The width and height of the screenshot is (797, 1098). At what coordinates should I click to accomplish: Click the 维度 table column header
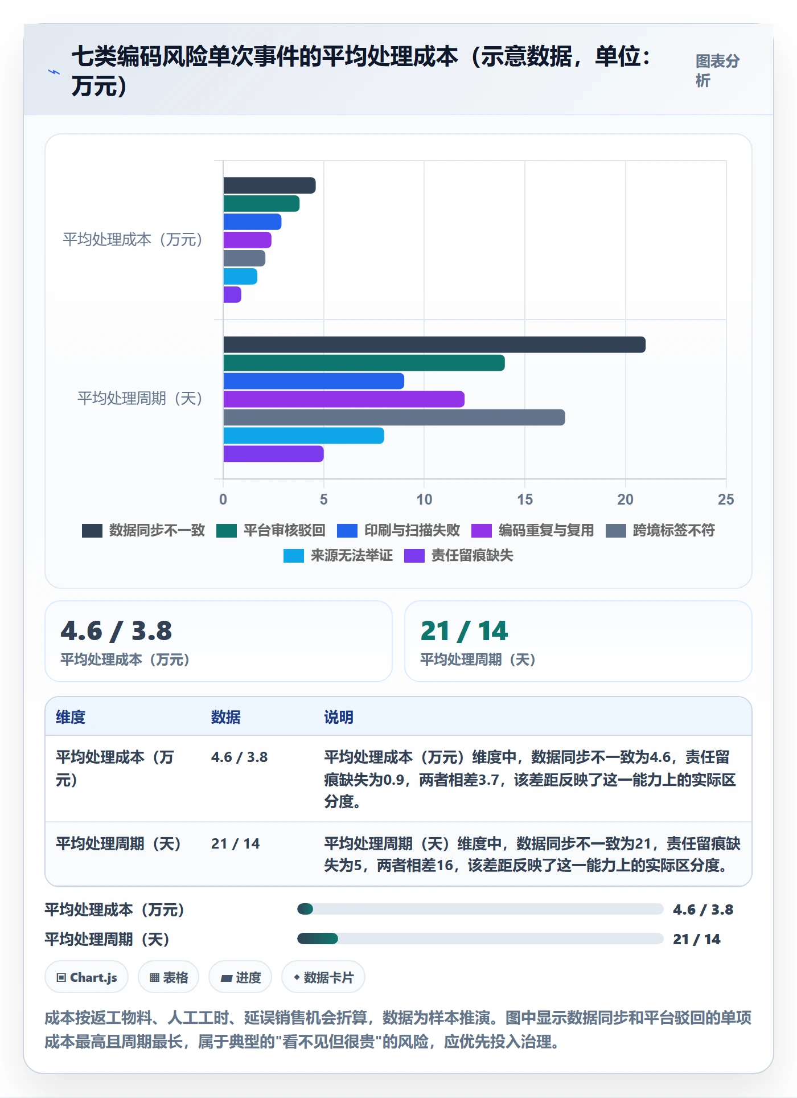tap(71, 717)
